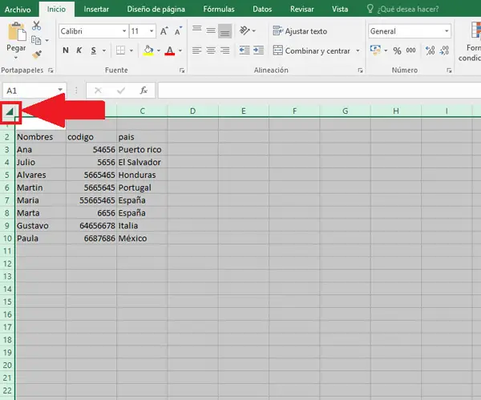Click the Format Painter brush icon
Screen dimensions: 481x400
37,55
